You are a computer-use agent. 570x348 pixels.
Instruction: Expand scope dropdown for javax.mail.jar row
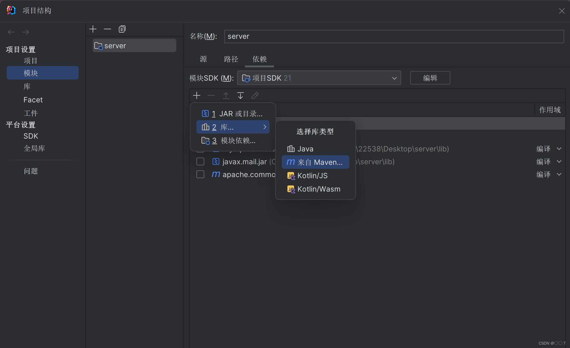pyautogui.click(x=559, y=162)
